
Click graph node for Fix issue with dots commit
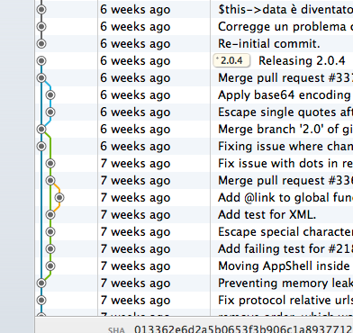click(x=50, y=164)
